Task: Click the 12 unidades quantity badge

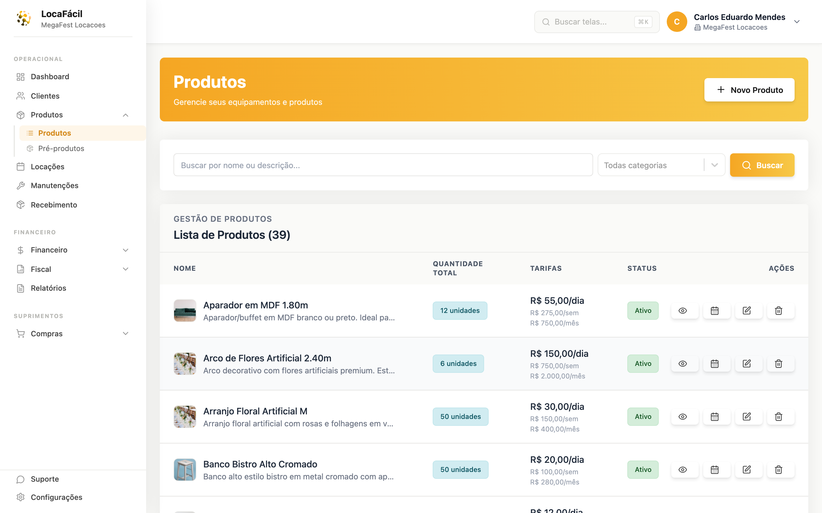Action: pos(460,310)
